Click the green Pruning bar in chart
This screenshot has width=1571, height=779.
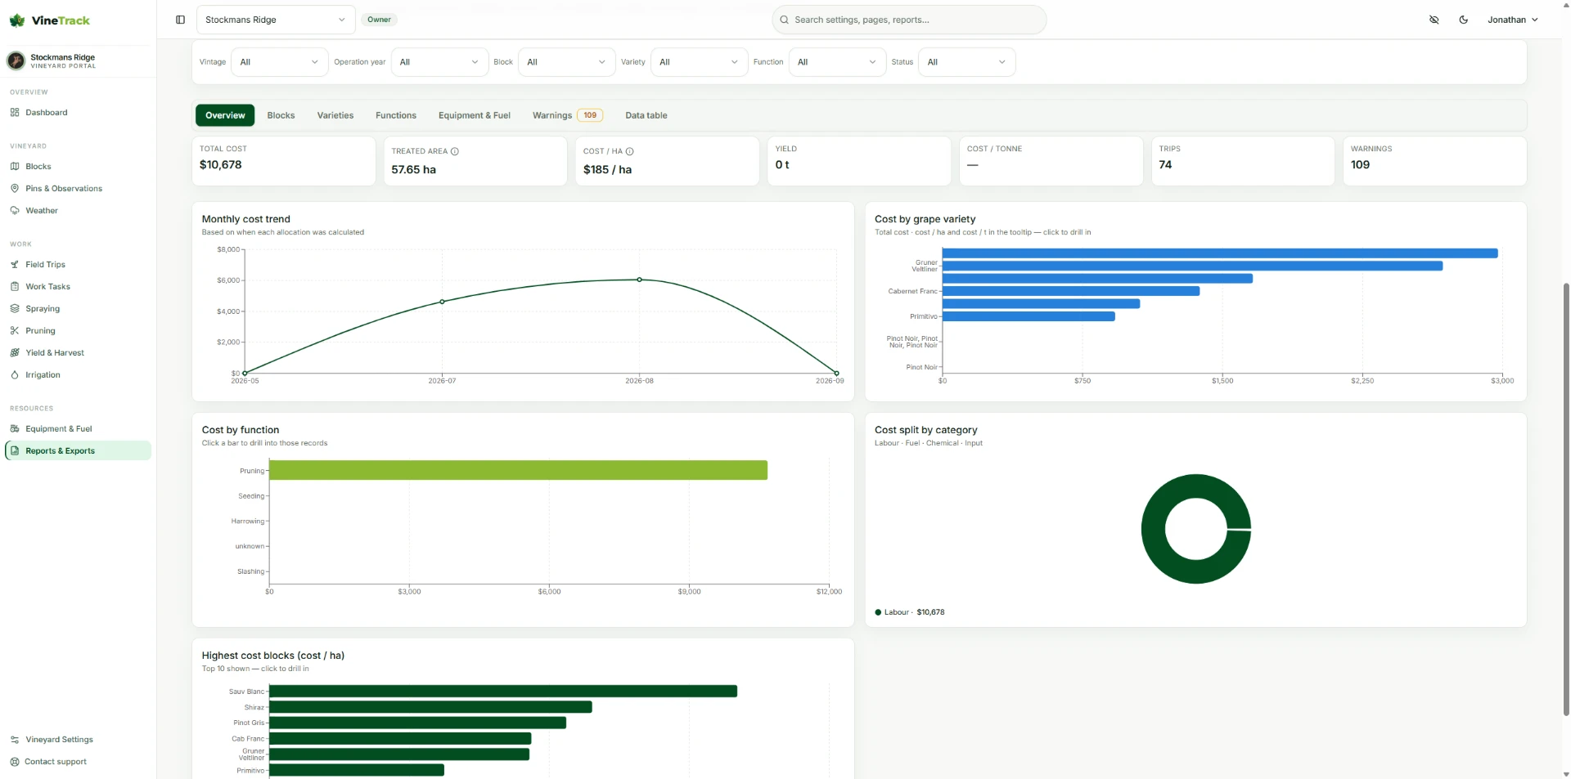click(x=518, y=470)
